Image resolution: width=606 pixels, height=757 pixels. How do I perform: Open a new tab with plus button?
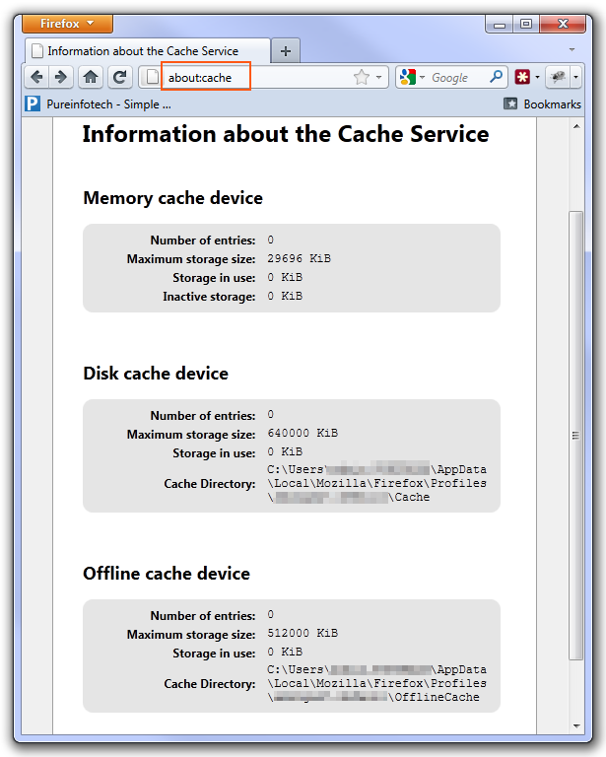click(x=286, y=50)
